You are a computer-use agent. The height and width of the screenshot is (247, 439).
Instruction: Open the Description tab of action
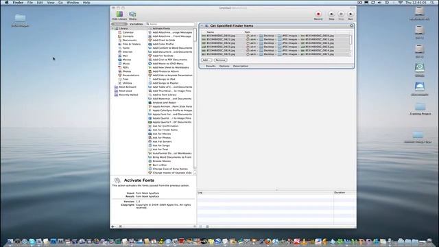[x=241, y=66]
